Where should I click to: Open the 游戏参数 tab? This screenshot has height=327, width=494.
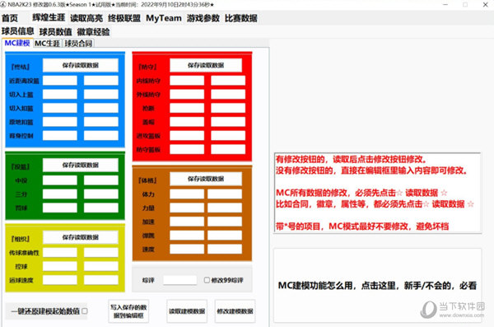pos(203,18)
